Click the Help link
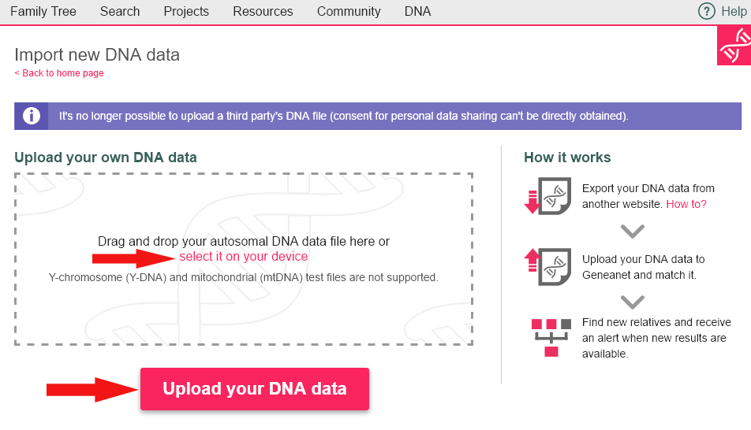751x430 pixels. click(734, 12)
